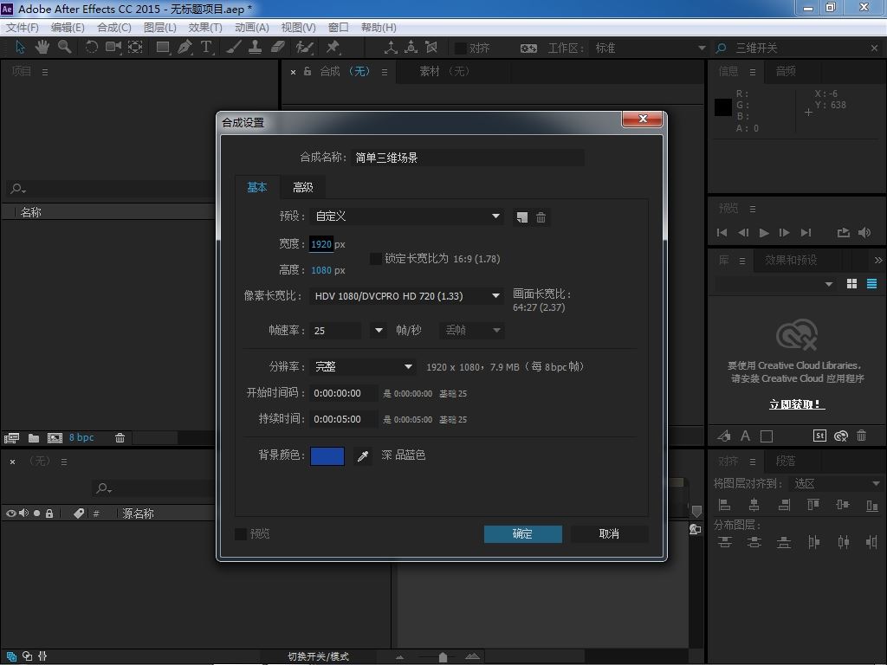
Task: Expand the hidden panels chevron beside 效果和预设
Action: click(x=878, y=260)
